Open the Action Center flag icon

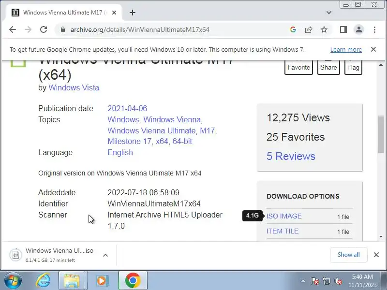(x=315, y=281)
